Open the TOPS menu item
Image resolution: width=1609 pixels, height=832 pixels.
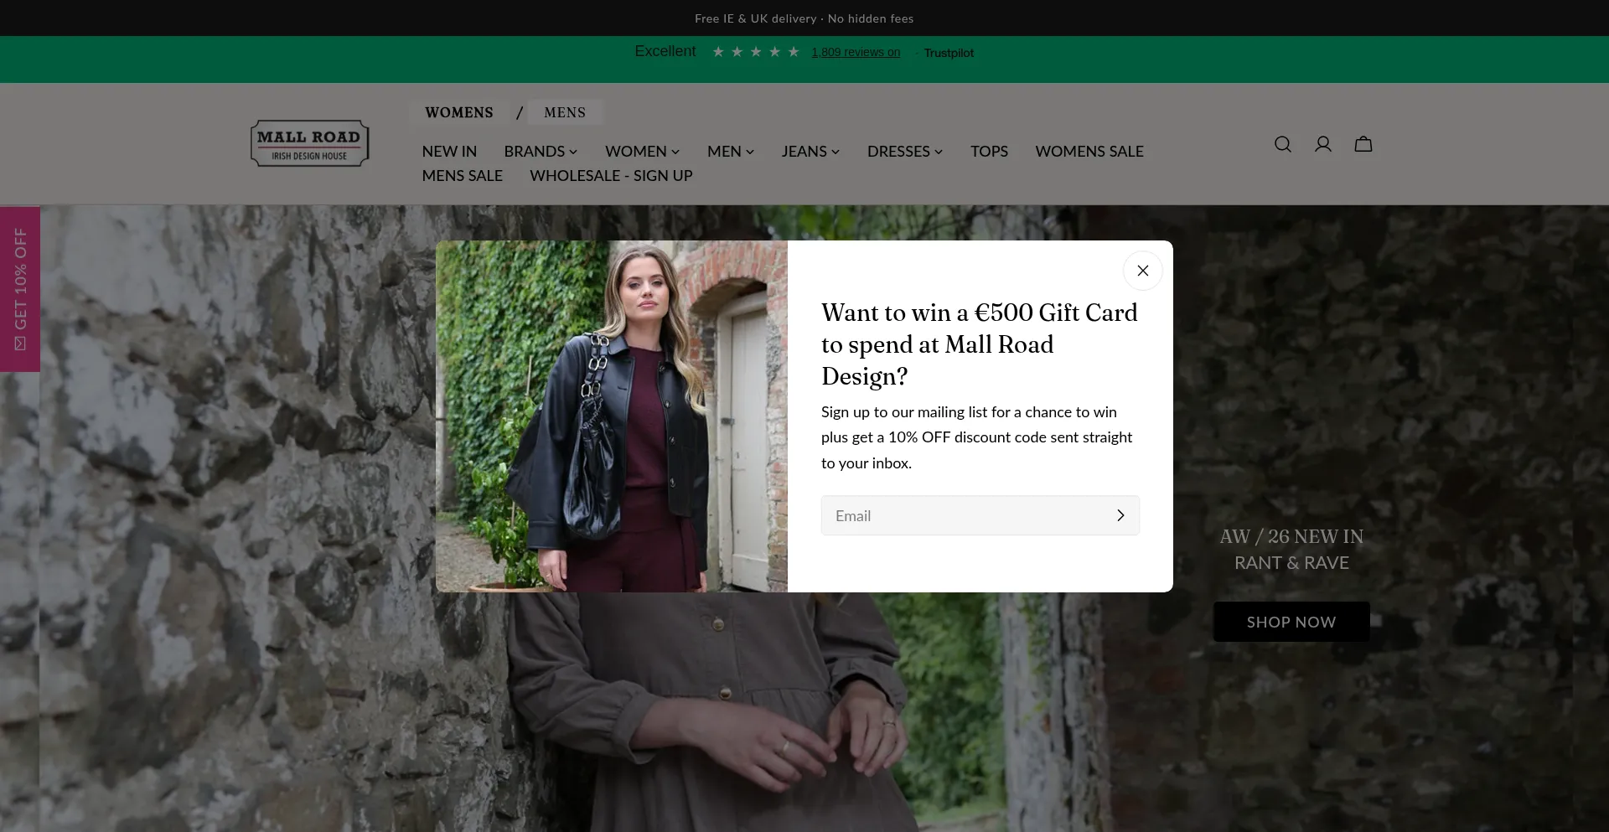click(x=989, y=152)
